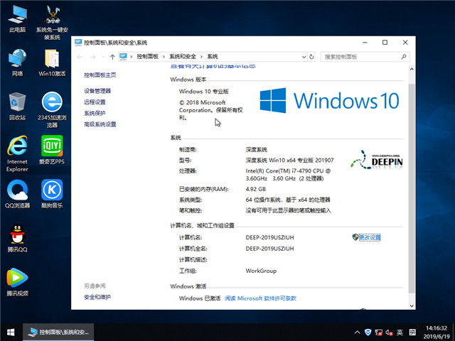
Task: Open 安全和维护 link
Action: (97, 297)
